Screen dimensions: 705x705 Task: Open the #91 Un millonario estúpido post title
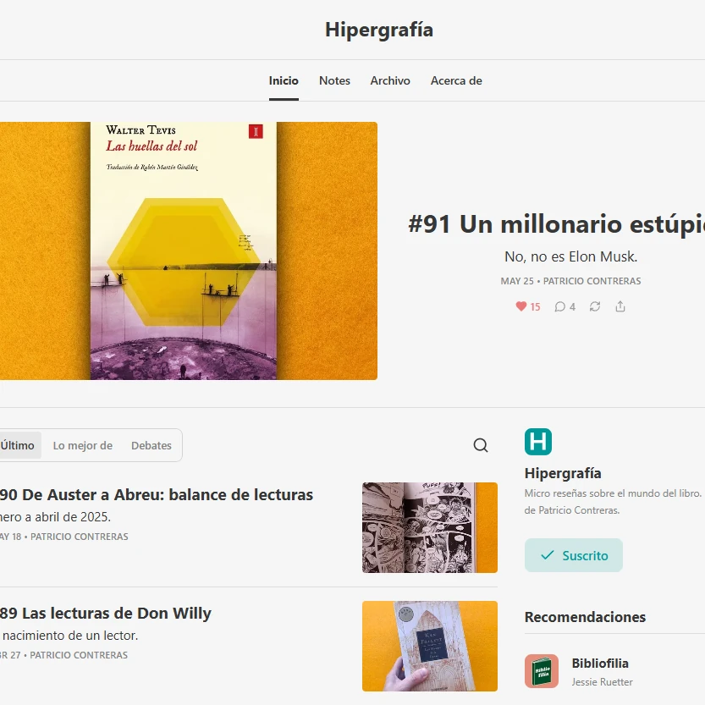click(x=556, y=224)
